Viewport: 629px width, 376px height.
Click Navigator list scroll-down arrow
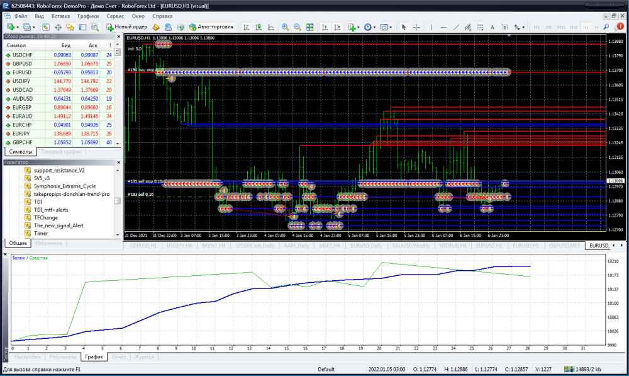click(118, 234)
